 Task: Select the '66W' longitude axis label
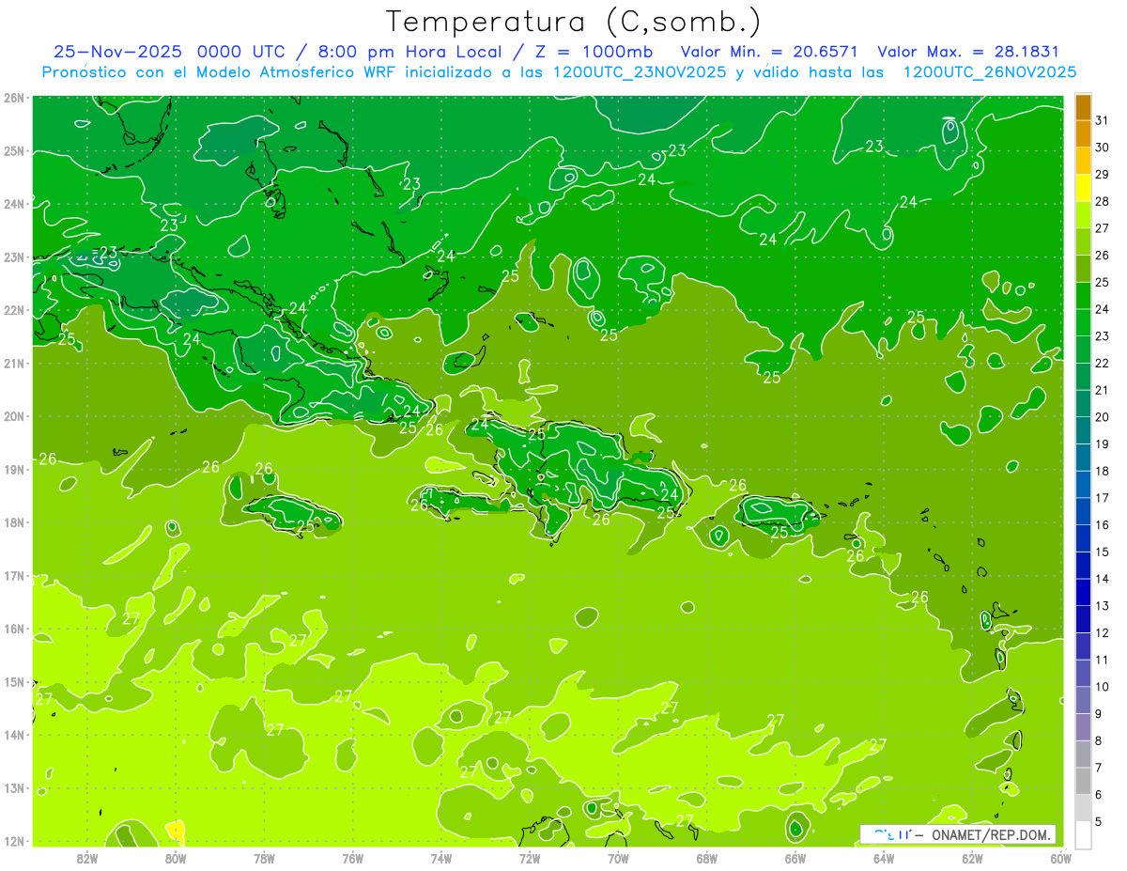pyautogui.click(x=795, y=857)
